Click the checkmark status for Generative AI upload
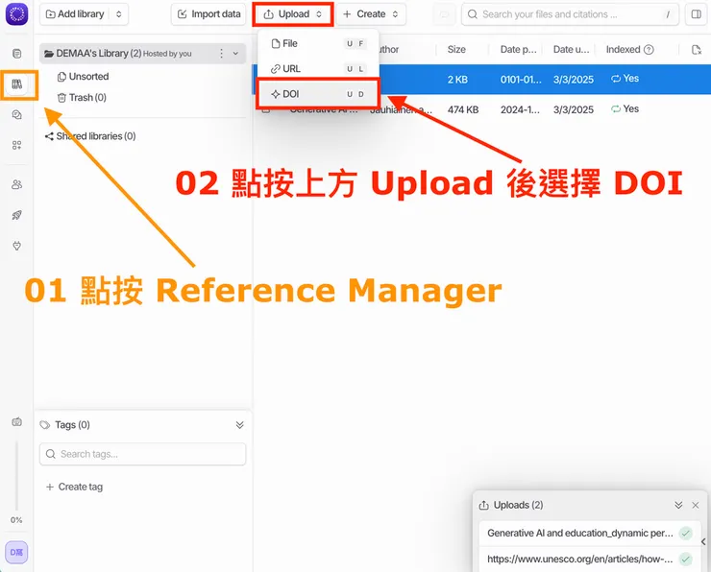This screenshot has width=711, height=572. coord(686,533)
